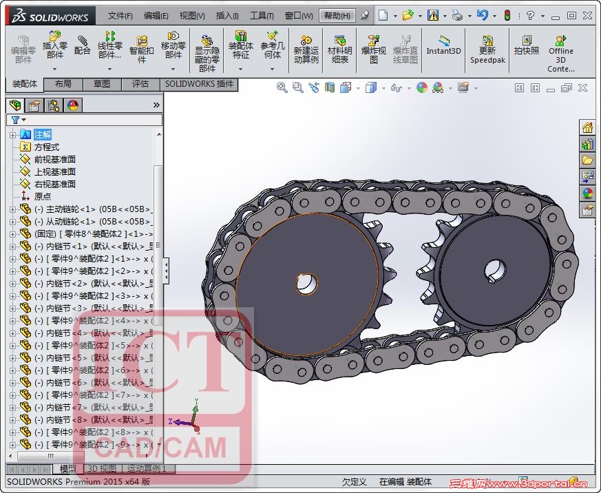Click the Rebuild traffic light icon
601x493 pixels.
click(x=507, y=15)
